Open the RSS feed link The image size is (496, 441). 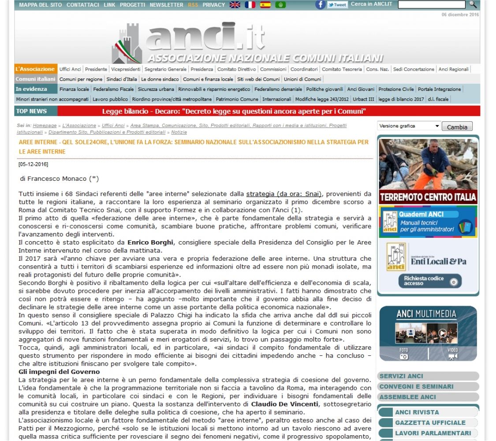(193, 5)
